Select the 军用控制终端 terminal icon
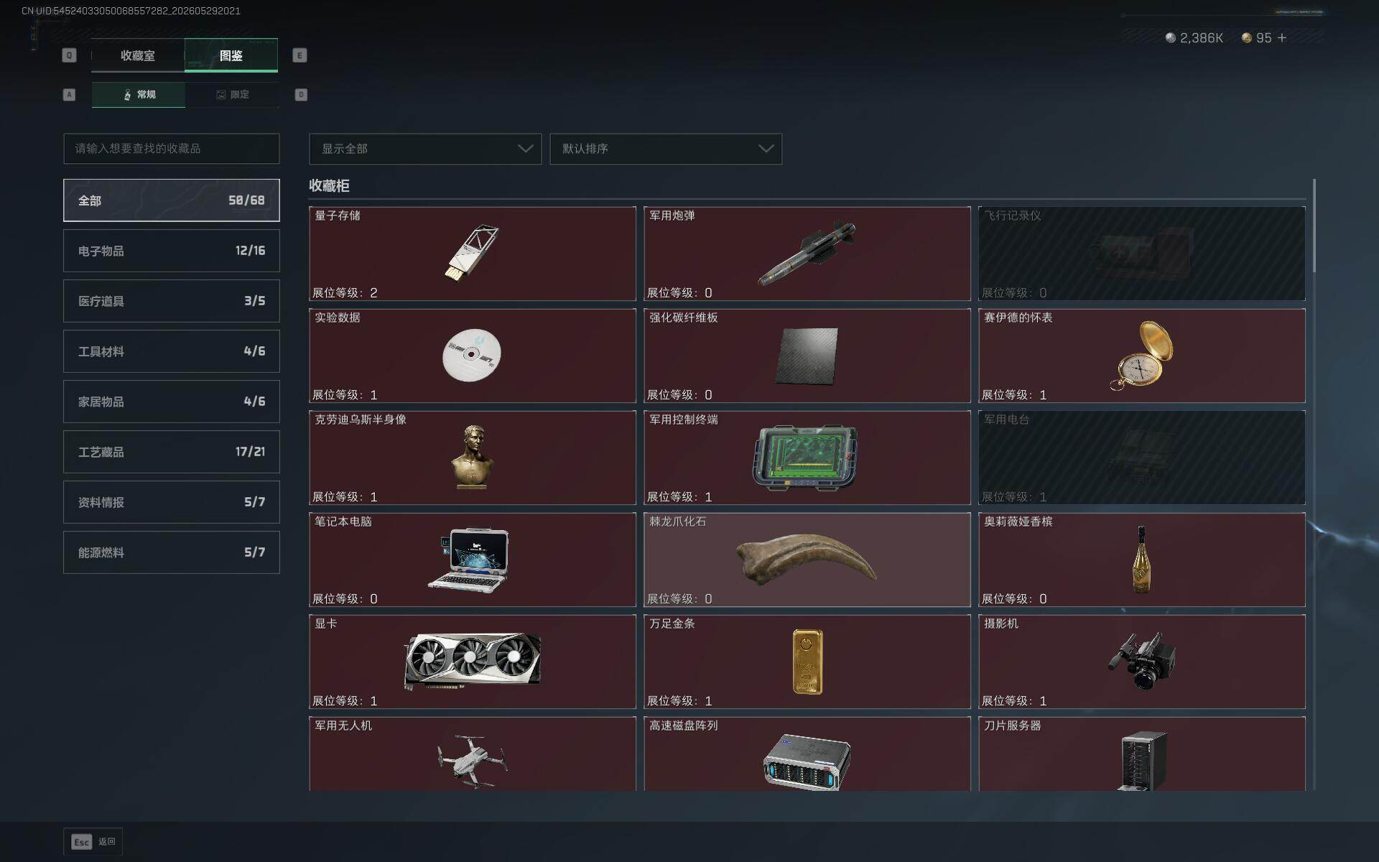The width and height of the screenshot is (1379, 862). pyautogui.click(x=805, y=458)
